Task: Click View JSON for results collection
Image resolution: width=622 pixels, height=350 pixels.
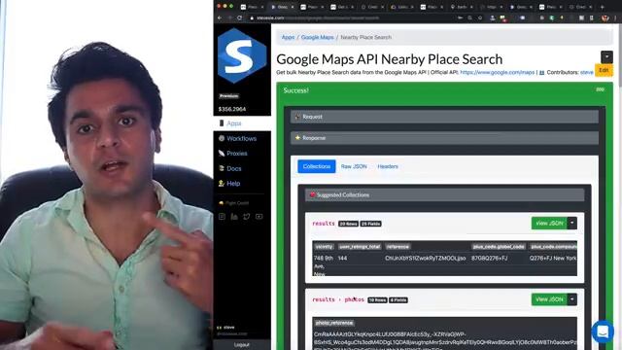Action: click(x=549, y=224)
